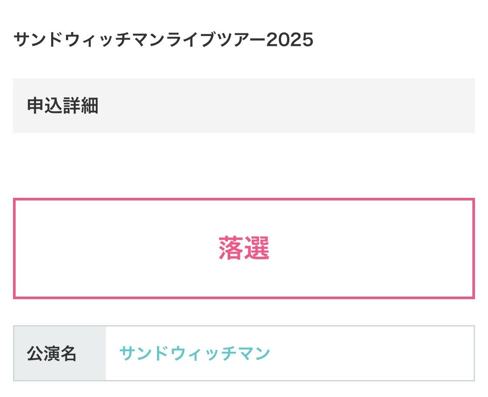
Task: Click the 名 character in the 公演名 label
Action: (x=69, y=354)
